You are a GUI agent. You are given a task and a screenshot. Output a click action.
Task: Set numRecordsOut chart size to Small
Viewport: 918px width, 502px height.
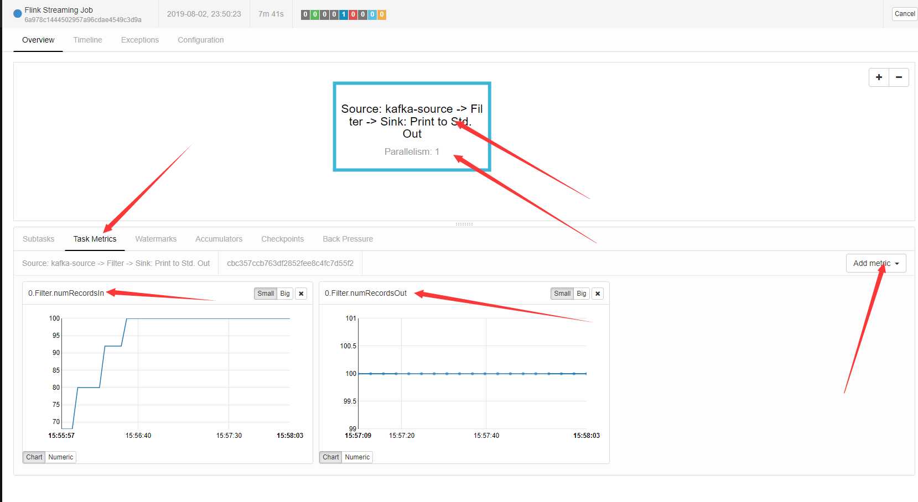(x=562, y=294)
